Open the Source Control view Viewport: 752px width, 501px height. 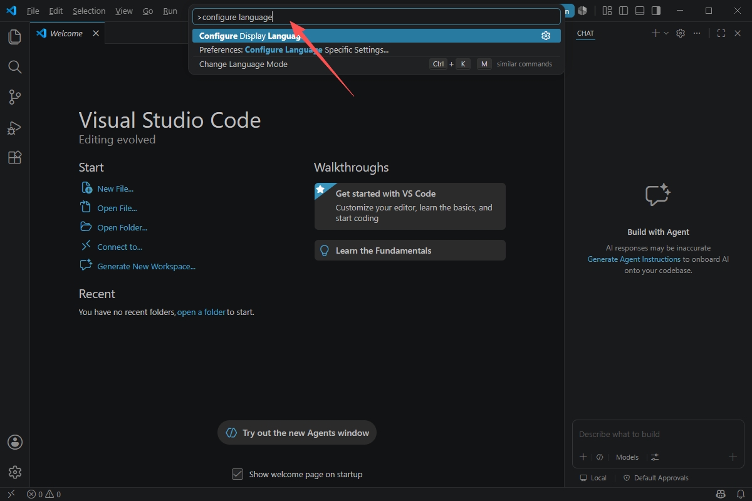tap(14, 97)
